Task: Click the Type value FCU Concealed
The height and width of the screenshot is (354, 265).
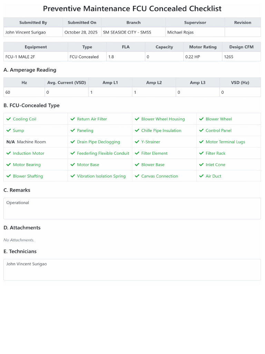Action: click(84, 57)
